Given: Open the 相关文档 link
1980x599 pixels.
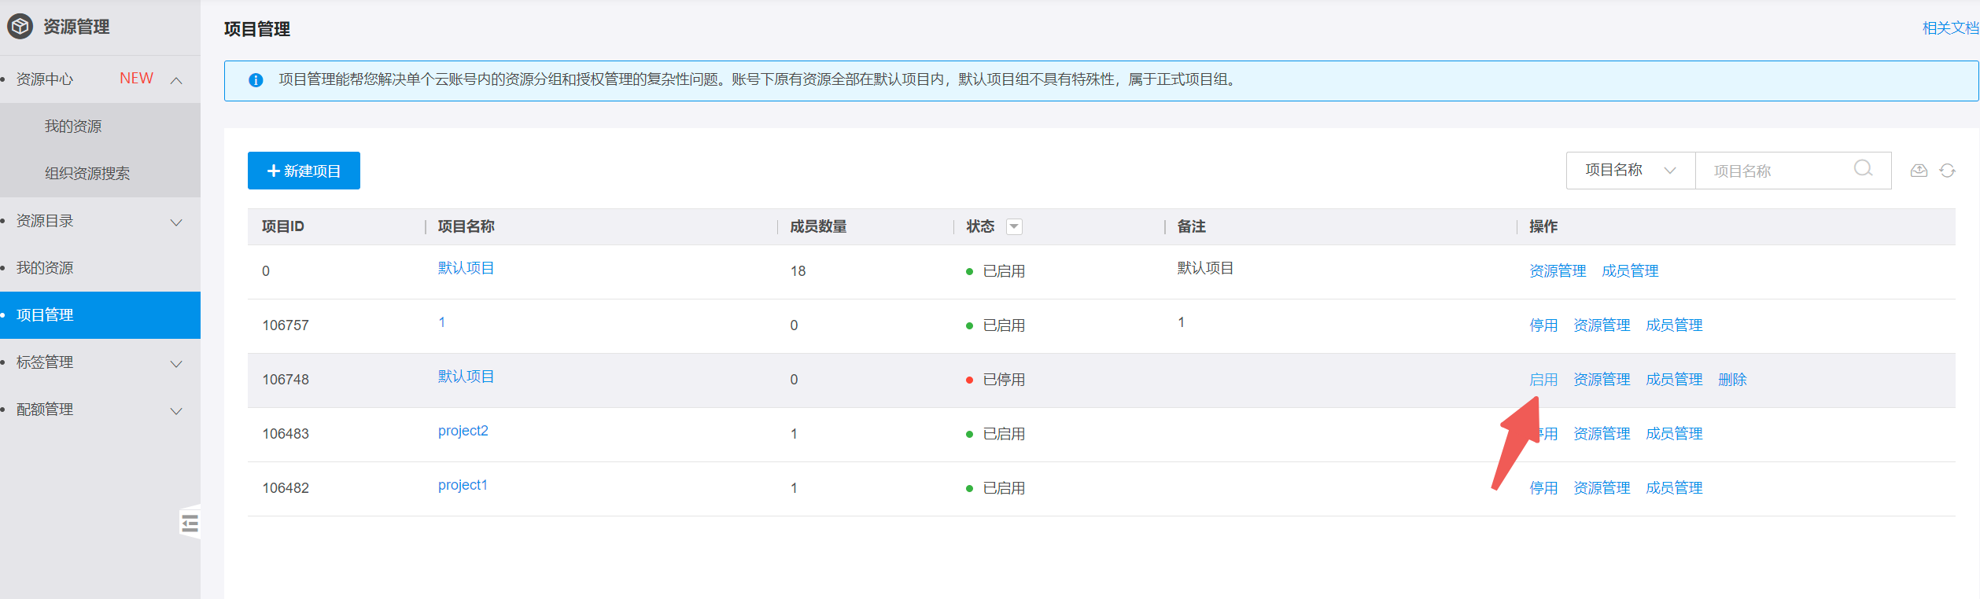Looking at the screenshot, I should 1949,28.
